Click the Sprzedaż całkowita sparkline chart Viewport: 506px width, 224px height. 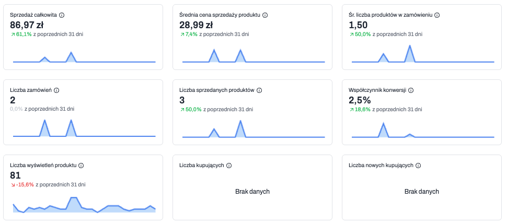[x=84, y=56]
